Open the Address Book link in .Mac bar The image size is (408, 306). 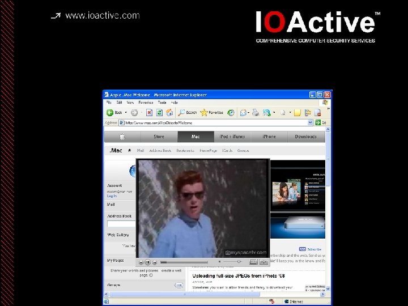(x=160, y=150)
